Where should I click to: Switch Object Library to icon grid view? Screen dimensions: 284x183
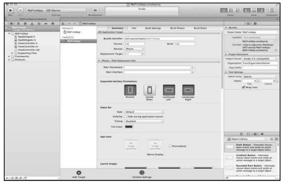[272, 139]
